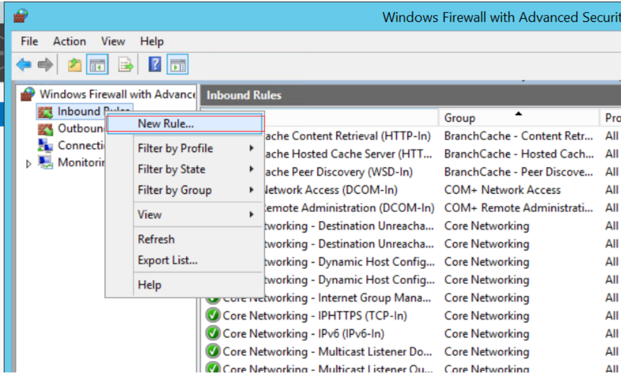
Task: Click green check icon of IPHTTPS (TCP-In) rule
Action: point(213,316)
